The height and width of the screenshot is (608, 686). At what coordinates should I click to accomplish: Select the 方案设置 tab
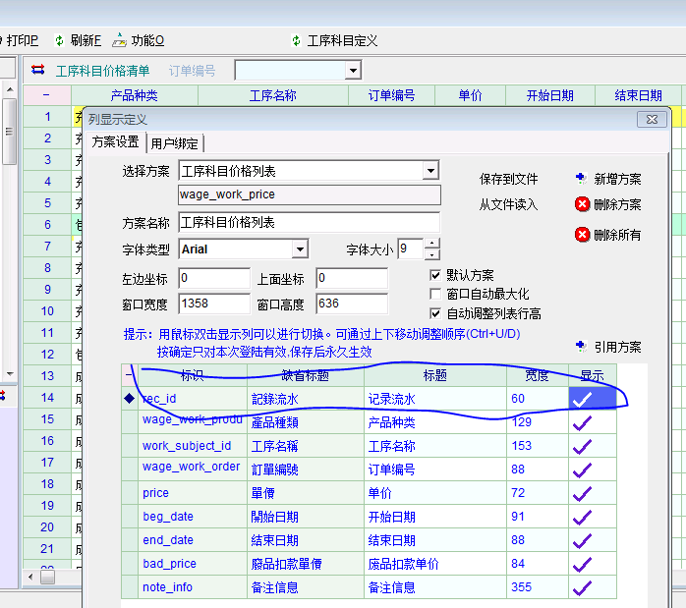coord(115,142)
